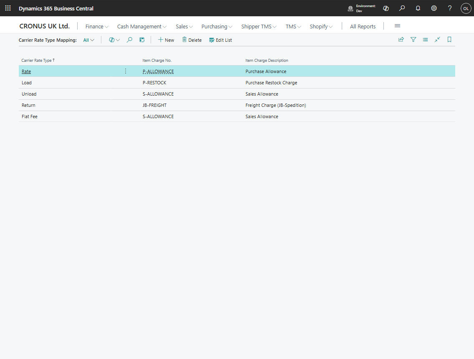Select the Unload row
The width and height of the screenshot is (474, 359).
pyautogui.click(x=237, y=94)
